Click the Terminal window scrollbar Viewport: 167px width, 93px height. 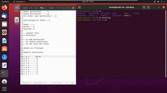(166, 44)
